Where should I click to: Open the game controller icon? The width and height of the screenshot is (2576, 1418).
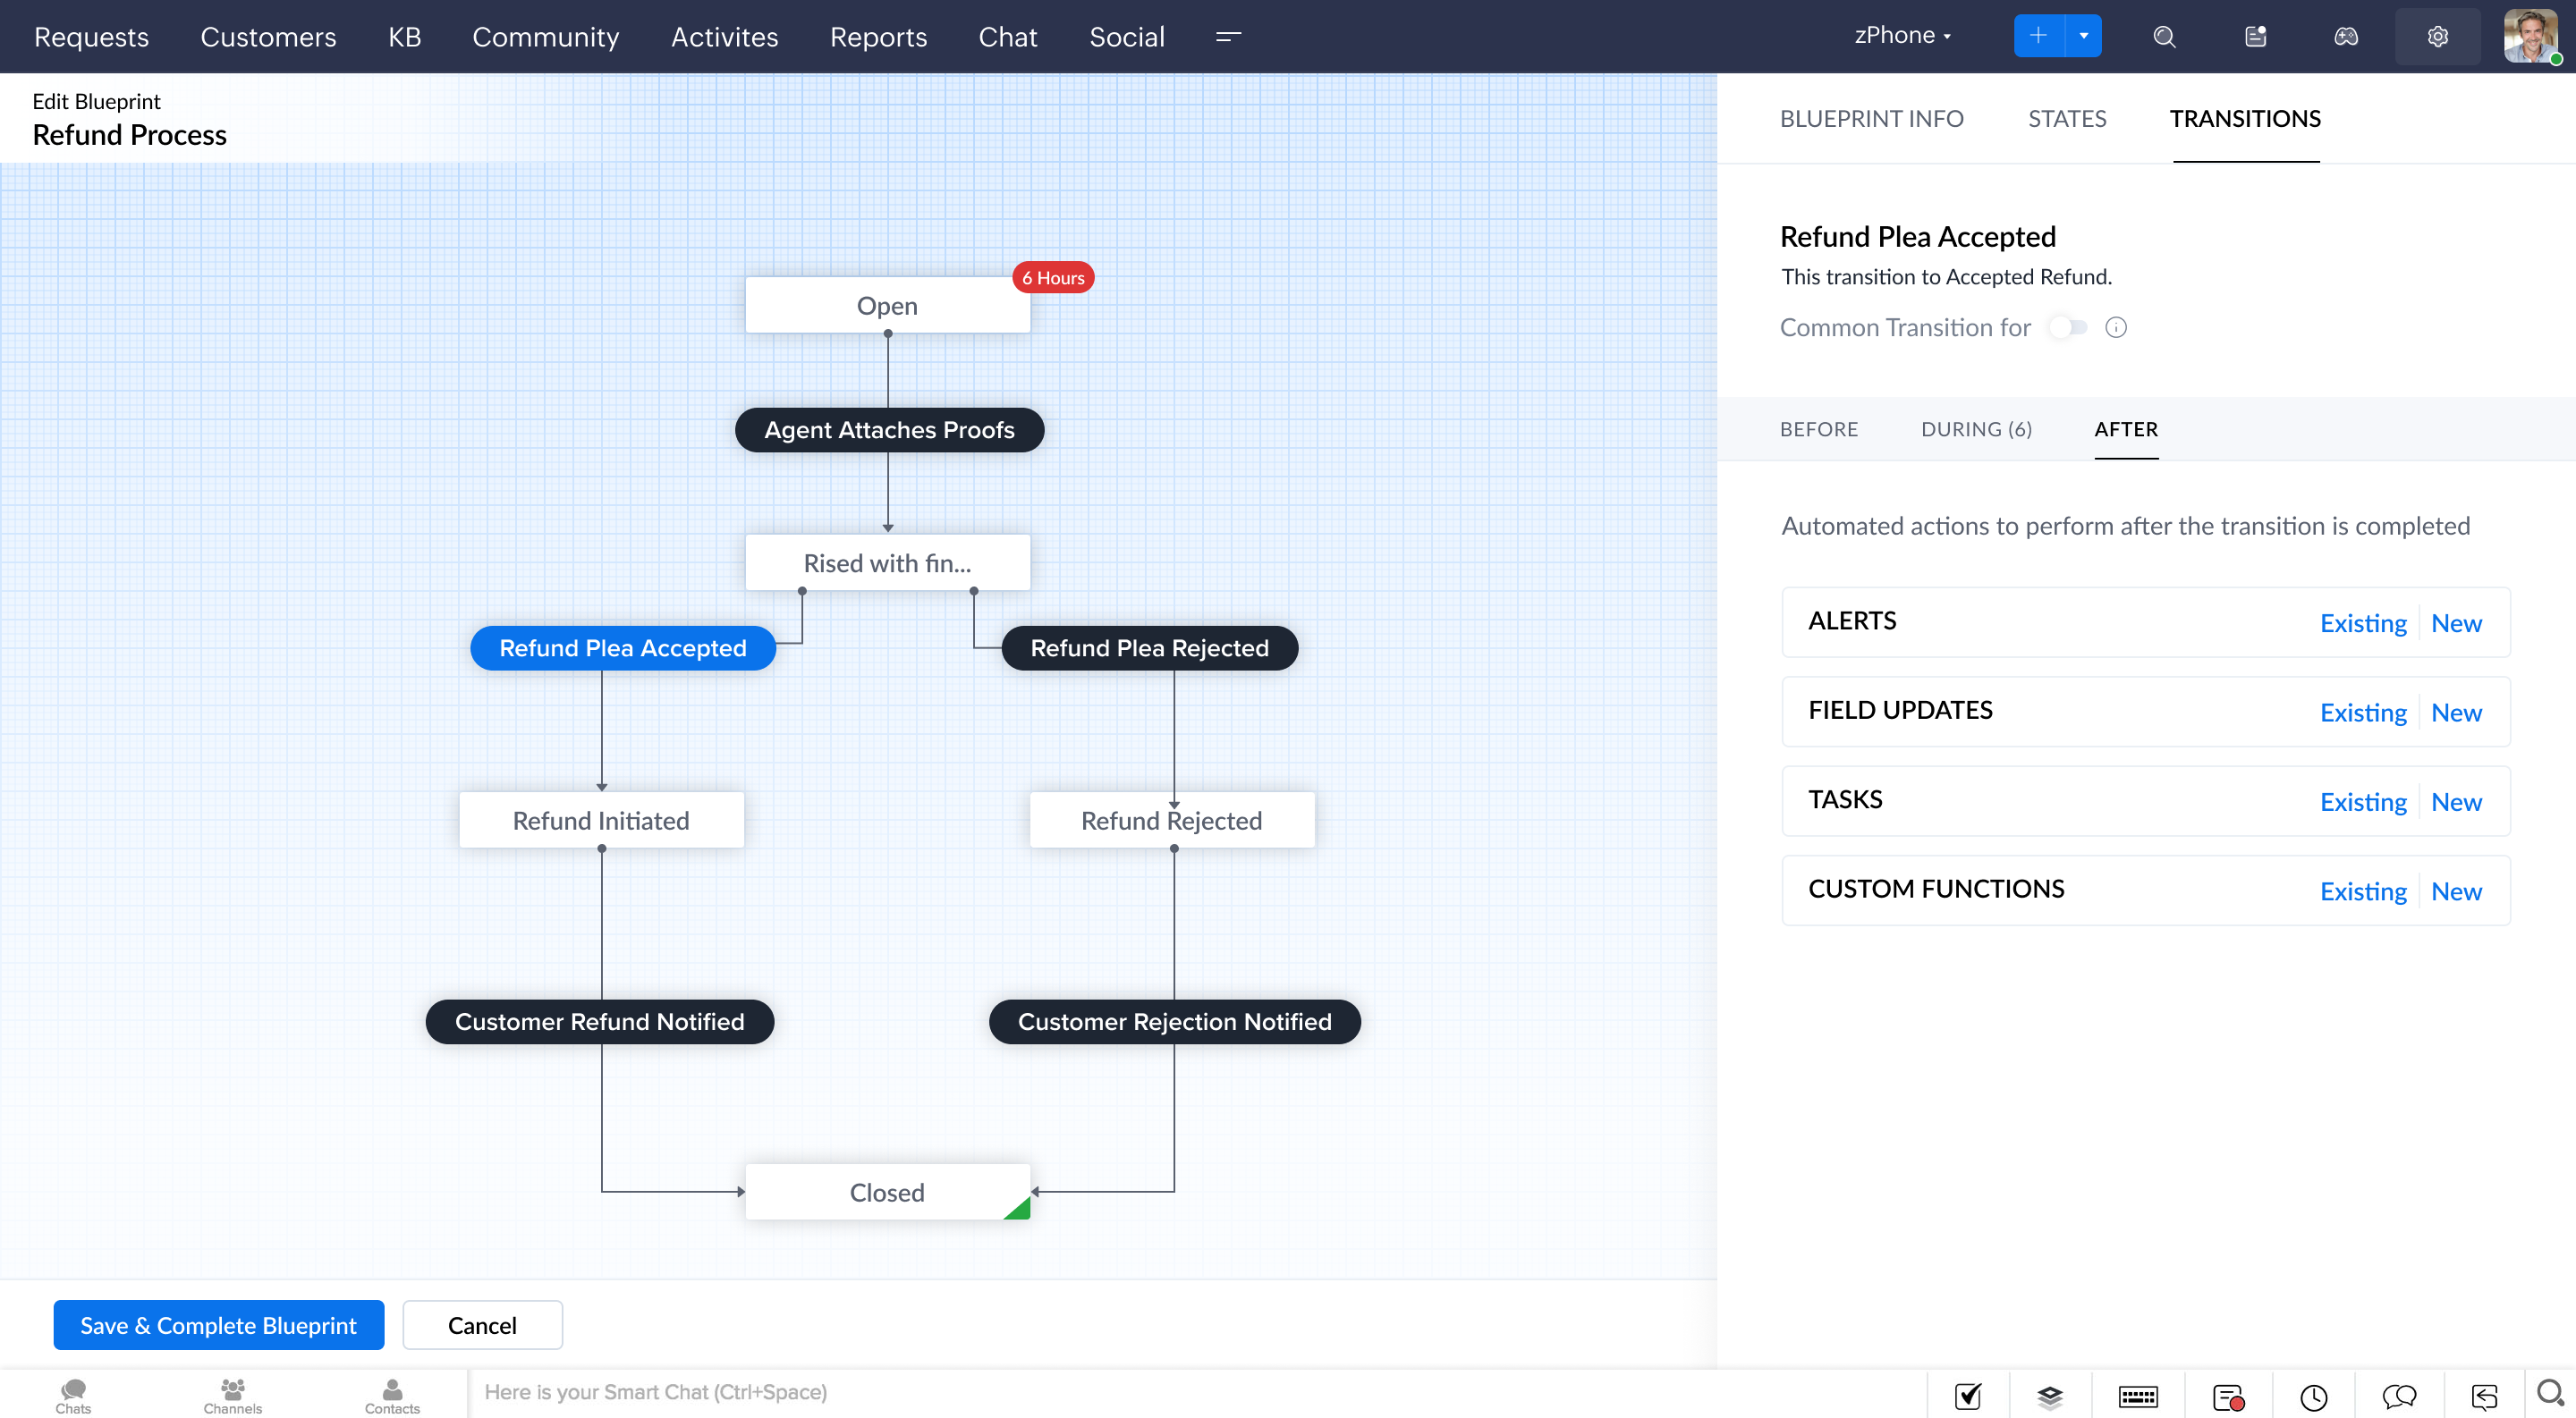[x=2346, y=37]
